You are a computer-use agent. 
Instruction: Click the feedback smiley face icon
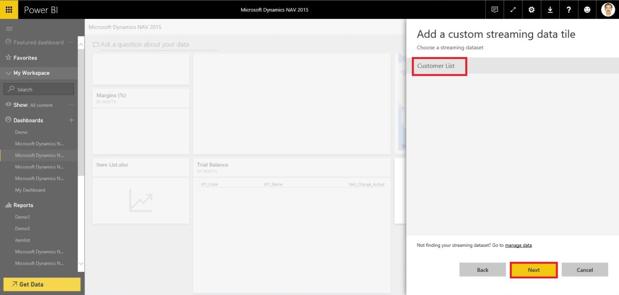pos(587,9)
